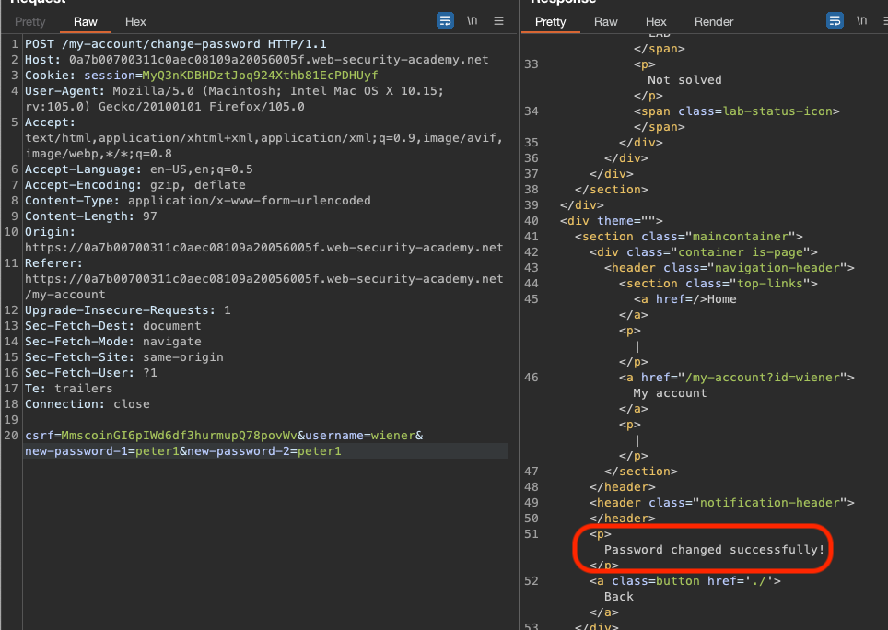Click the 'Password changed successfully!' response text

click(714, 549)
